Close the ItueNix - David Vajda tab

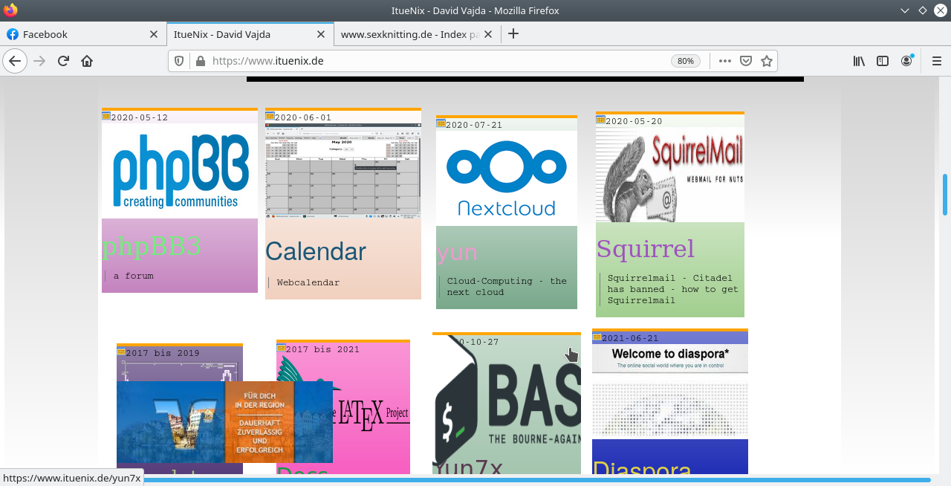[321, 34]
